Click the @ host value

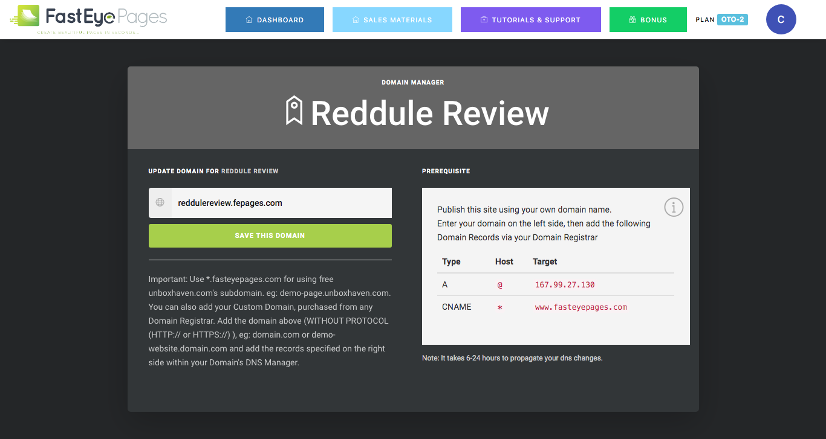500,284
